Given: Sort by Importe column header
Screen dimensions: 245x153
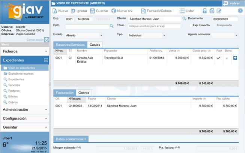Looking at the screenshot, I should pyautogui.click(x=203, y=99).
